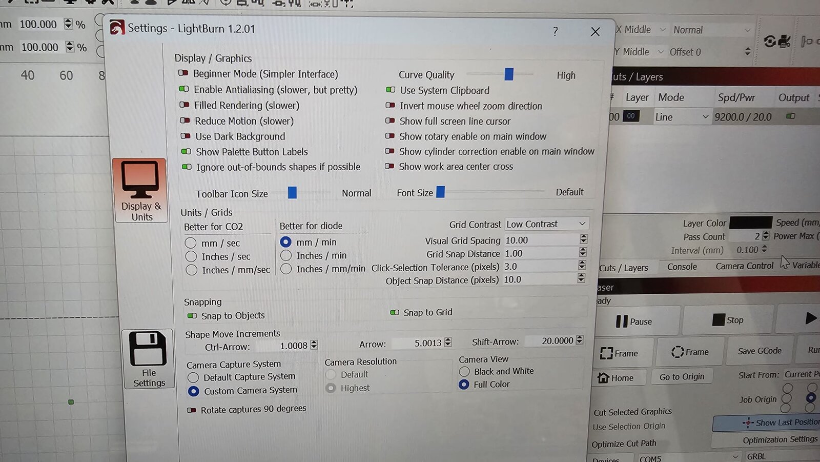Toggle Snap to Grid

click(394, 312)
